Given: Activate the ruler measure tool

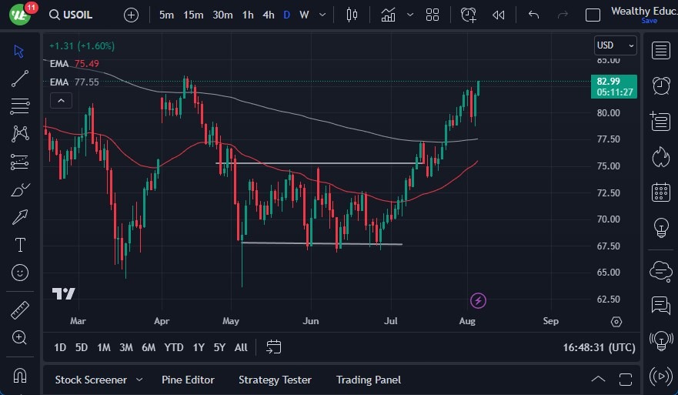Looking at the screenshot, I should coord(20,310).
